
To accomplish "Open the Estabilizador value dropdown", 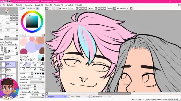I will tap(131, 8).
